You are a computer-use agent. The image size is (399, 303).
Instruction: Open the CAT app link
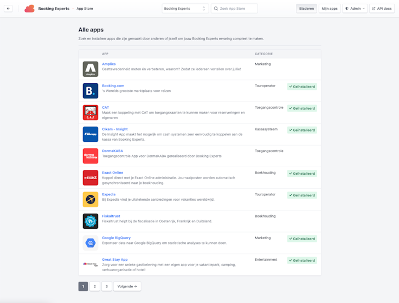point(105,108)
